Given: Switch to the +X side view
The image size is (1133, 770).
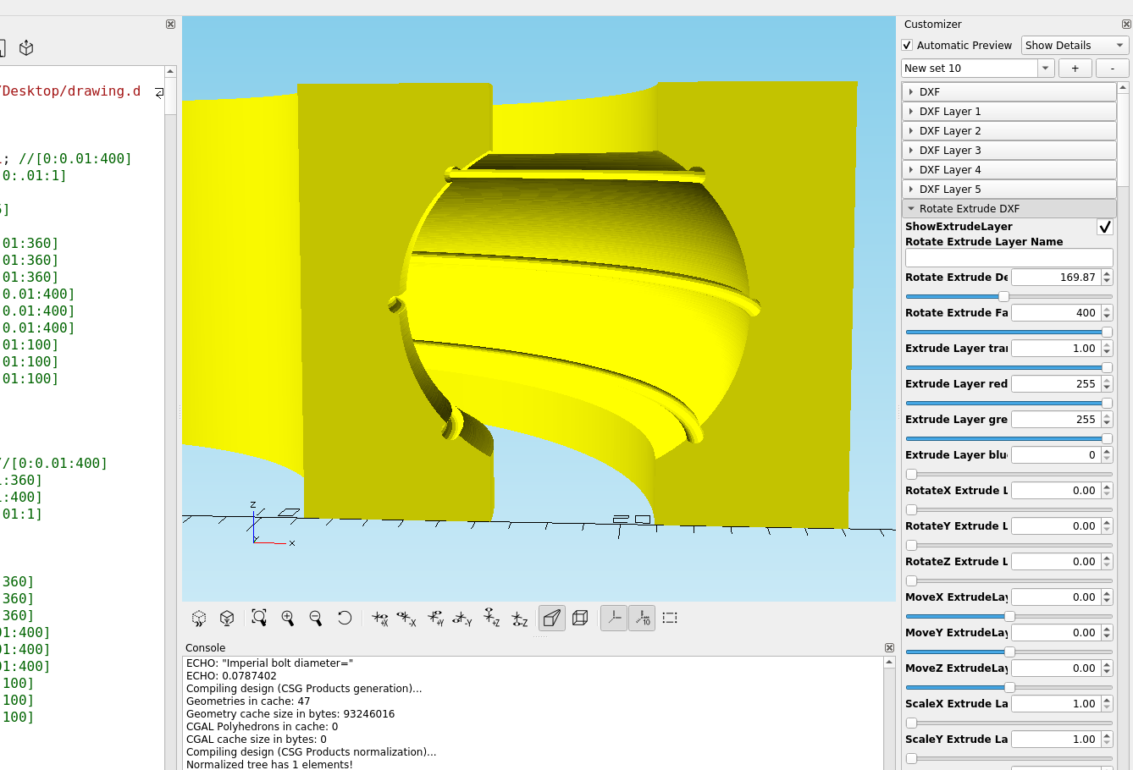Looking at the screenshot, I should click(x=380, y=618).
